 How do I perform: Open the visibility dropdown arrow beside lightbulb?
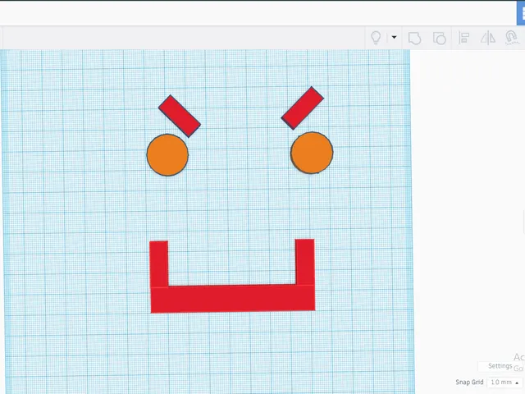(x=394, y=37)
